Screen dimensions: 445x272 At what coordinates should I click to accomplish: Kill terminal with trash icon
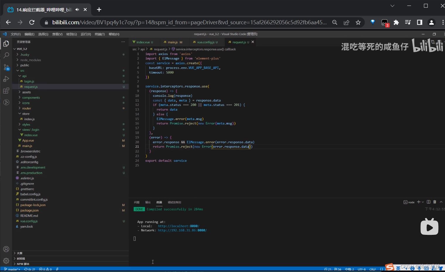(435, 202)
